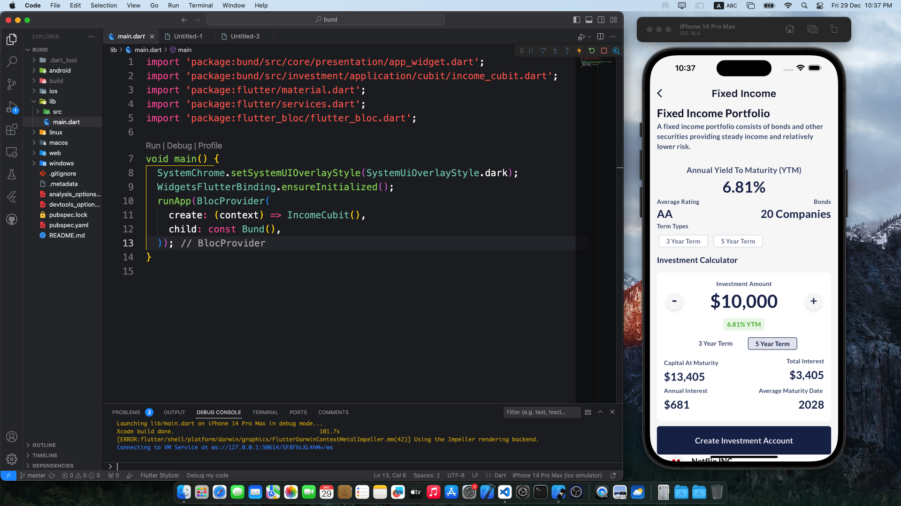Open the Search view in activity bar
Screen dimensions: 901x506
click(12, 61)
